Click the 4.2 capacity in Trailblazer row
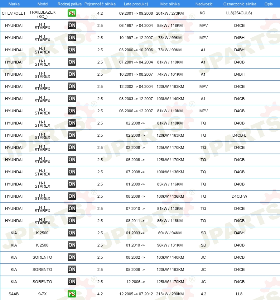 [100, 13]
